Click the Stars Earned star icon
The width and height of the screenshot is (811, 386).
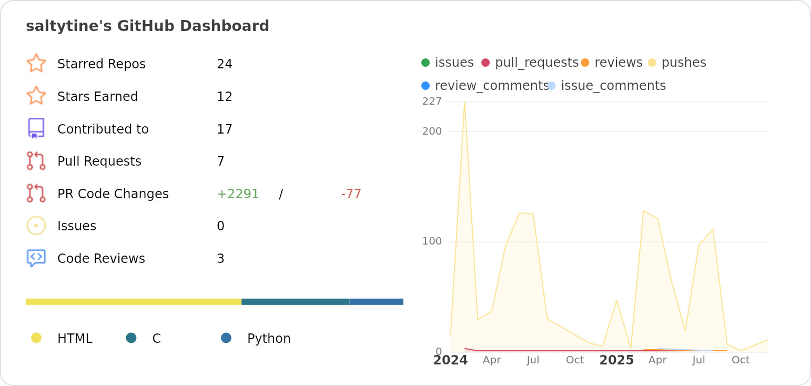coord(36,96)
